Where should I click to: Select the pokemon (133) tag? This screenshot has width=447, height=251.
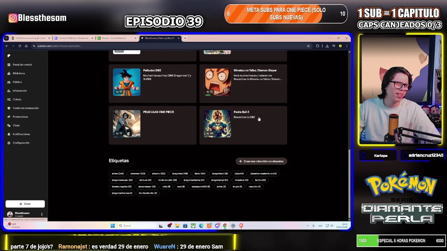coord(138,174)
